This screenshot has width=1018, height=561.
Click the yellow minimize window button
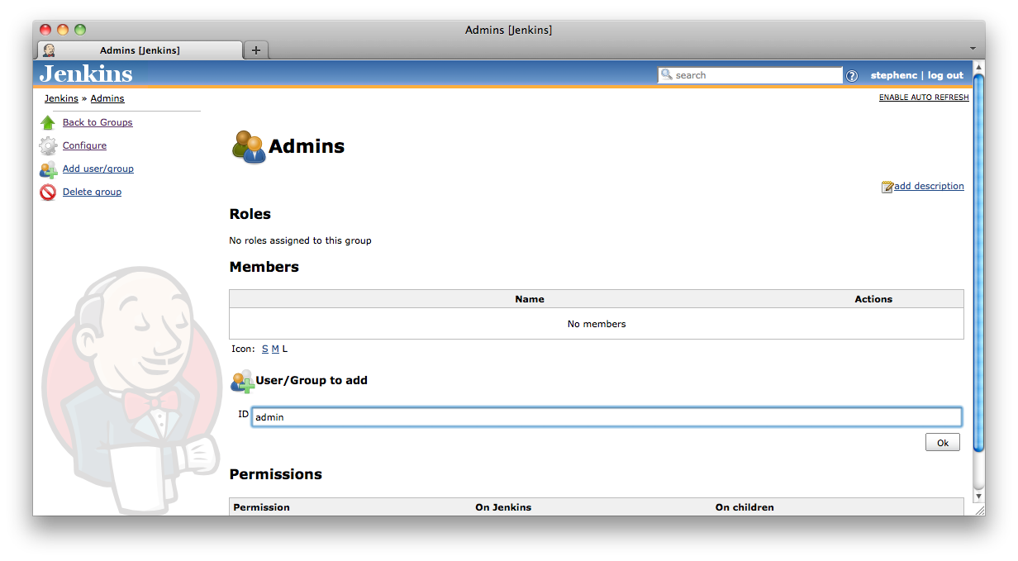click(63, 30)
